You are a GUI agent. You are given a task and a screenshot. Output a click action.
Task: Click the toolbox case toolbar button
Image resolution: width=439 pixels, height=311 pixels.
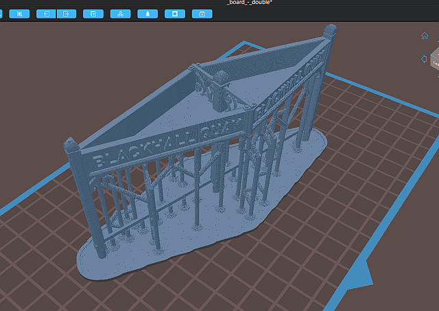click(x=202, y=14)
